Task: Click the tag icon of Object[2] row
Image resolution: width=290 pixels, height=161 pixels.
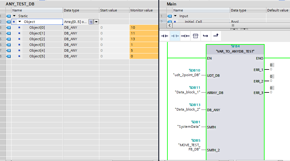Action: click(8, 39)
